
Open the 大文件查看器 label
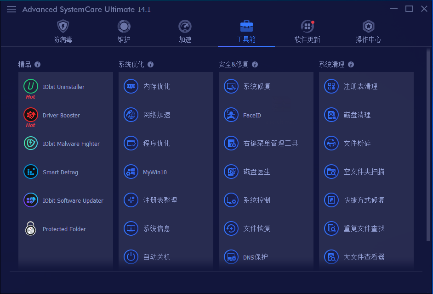[364, 257]
